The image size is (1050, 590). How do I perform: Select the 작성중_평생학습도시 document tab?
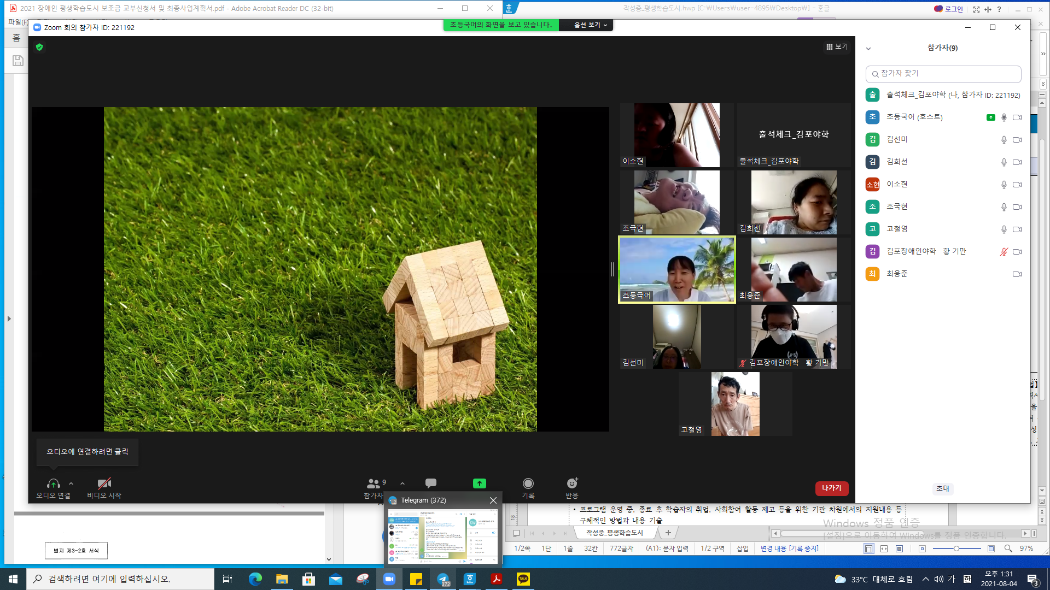(x=614, y=533)
